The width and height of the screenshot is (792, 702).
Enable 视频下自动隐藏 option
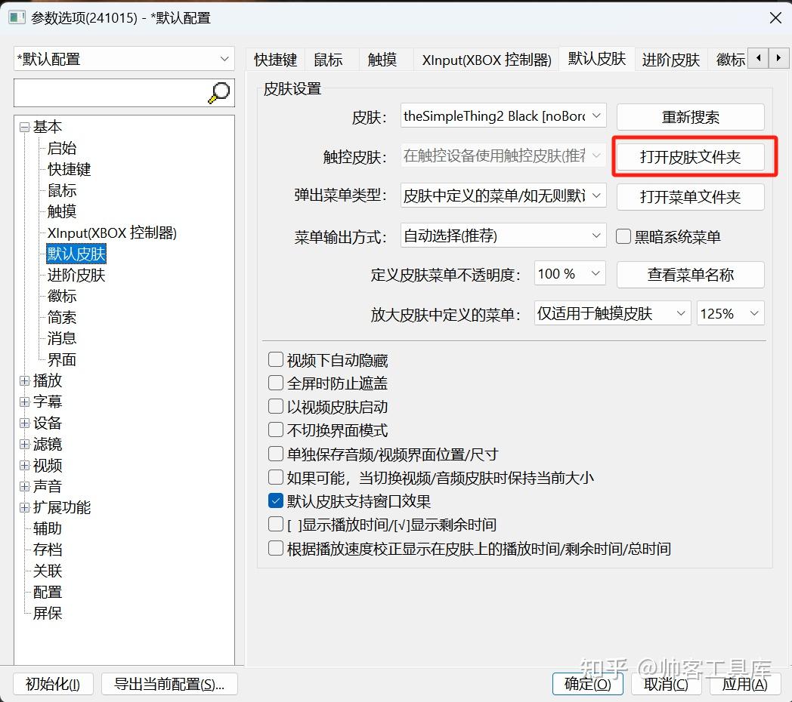276,360
